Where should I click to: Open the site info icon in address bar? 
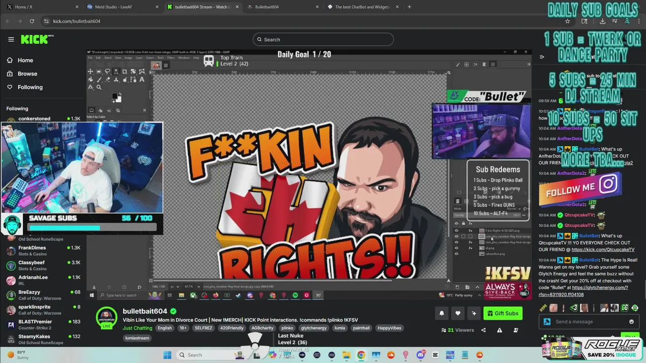point(46,21)
